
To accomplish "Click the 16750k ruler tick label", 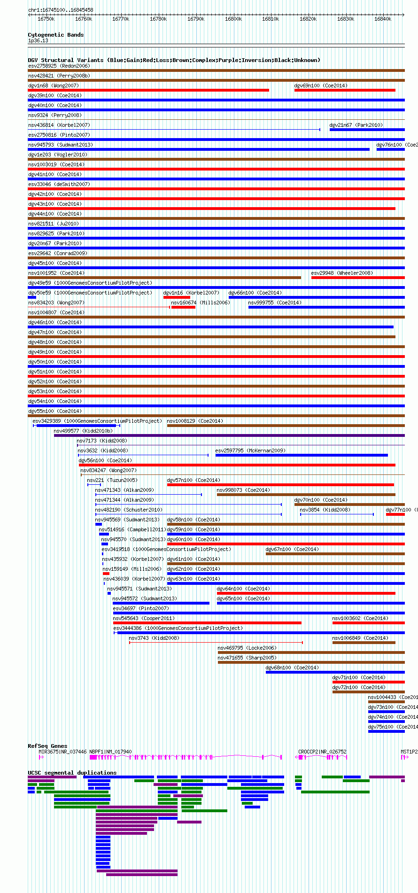I will tap(46, 19).
